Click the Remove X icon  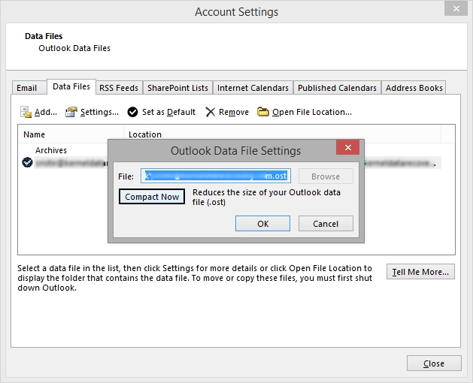click(210, 112)
